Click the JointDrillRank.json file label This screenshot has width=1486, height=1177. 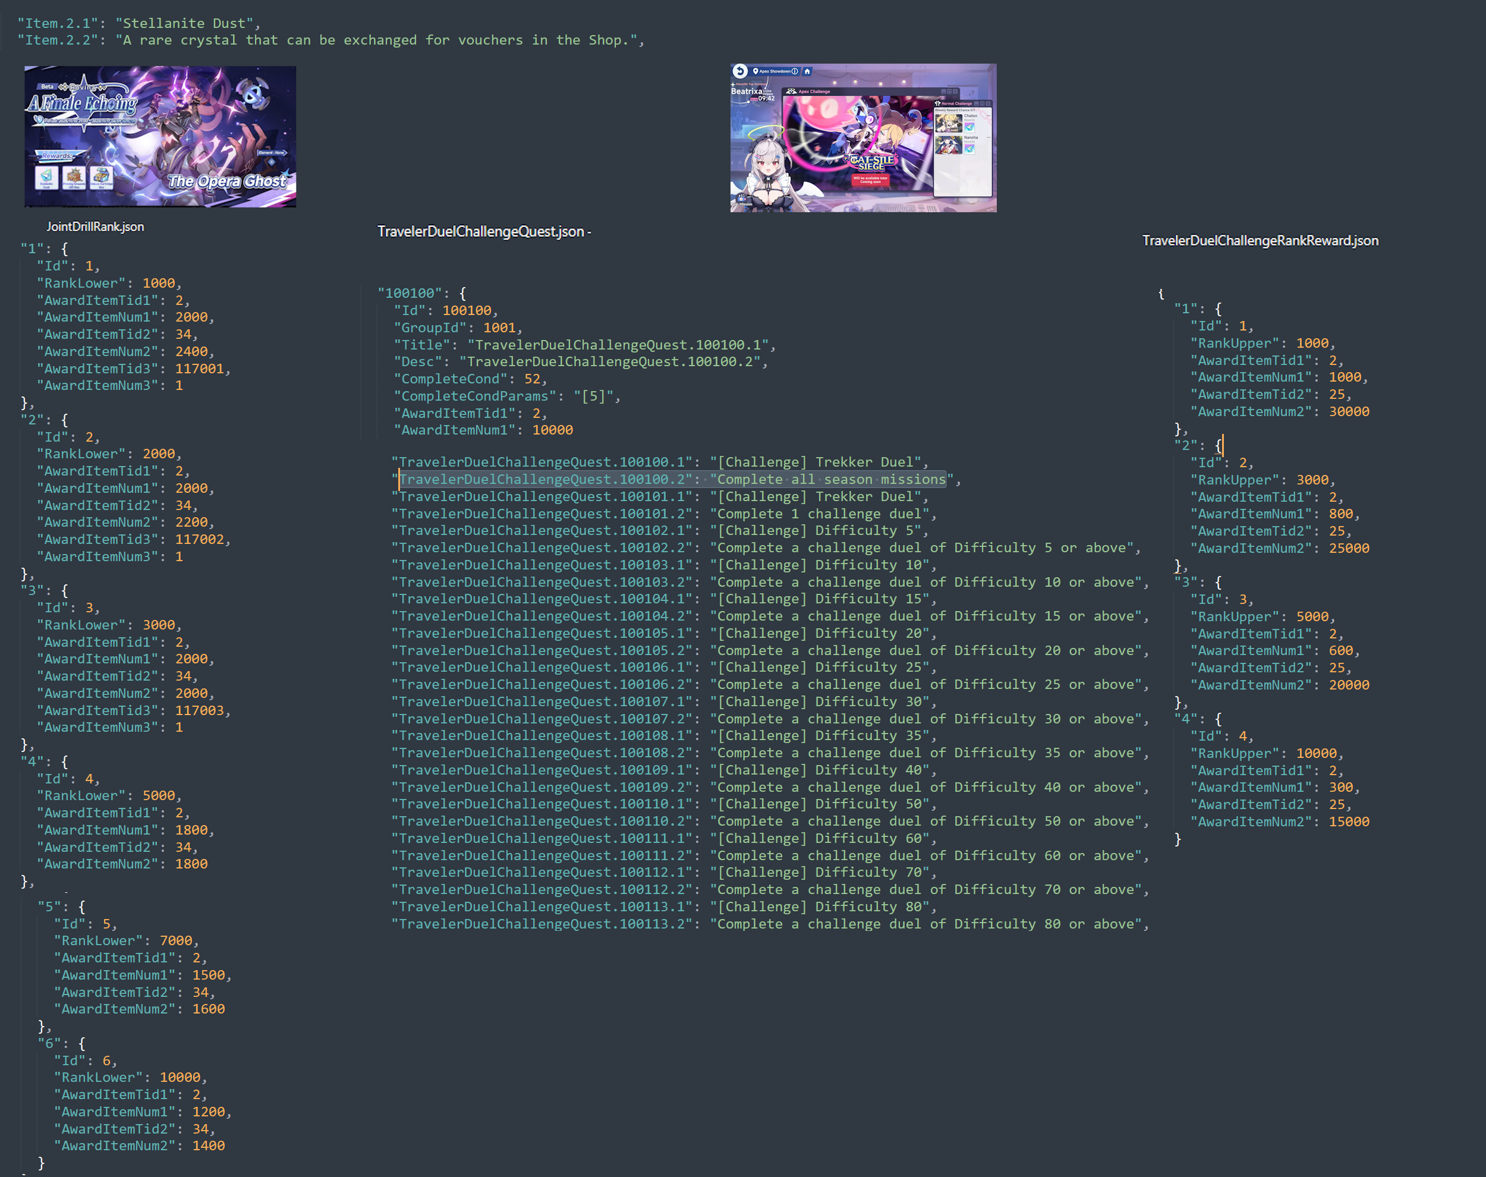[x=95, y=226]
